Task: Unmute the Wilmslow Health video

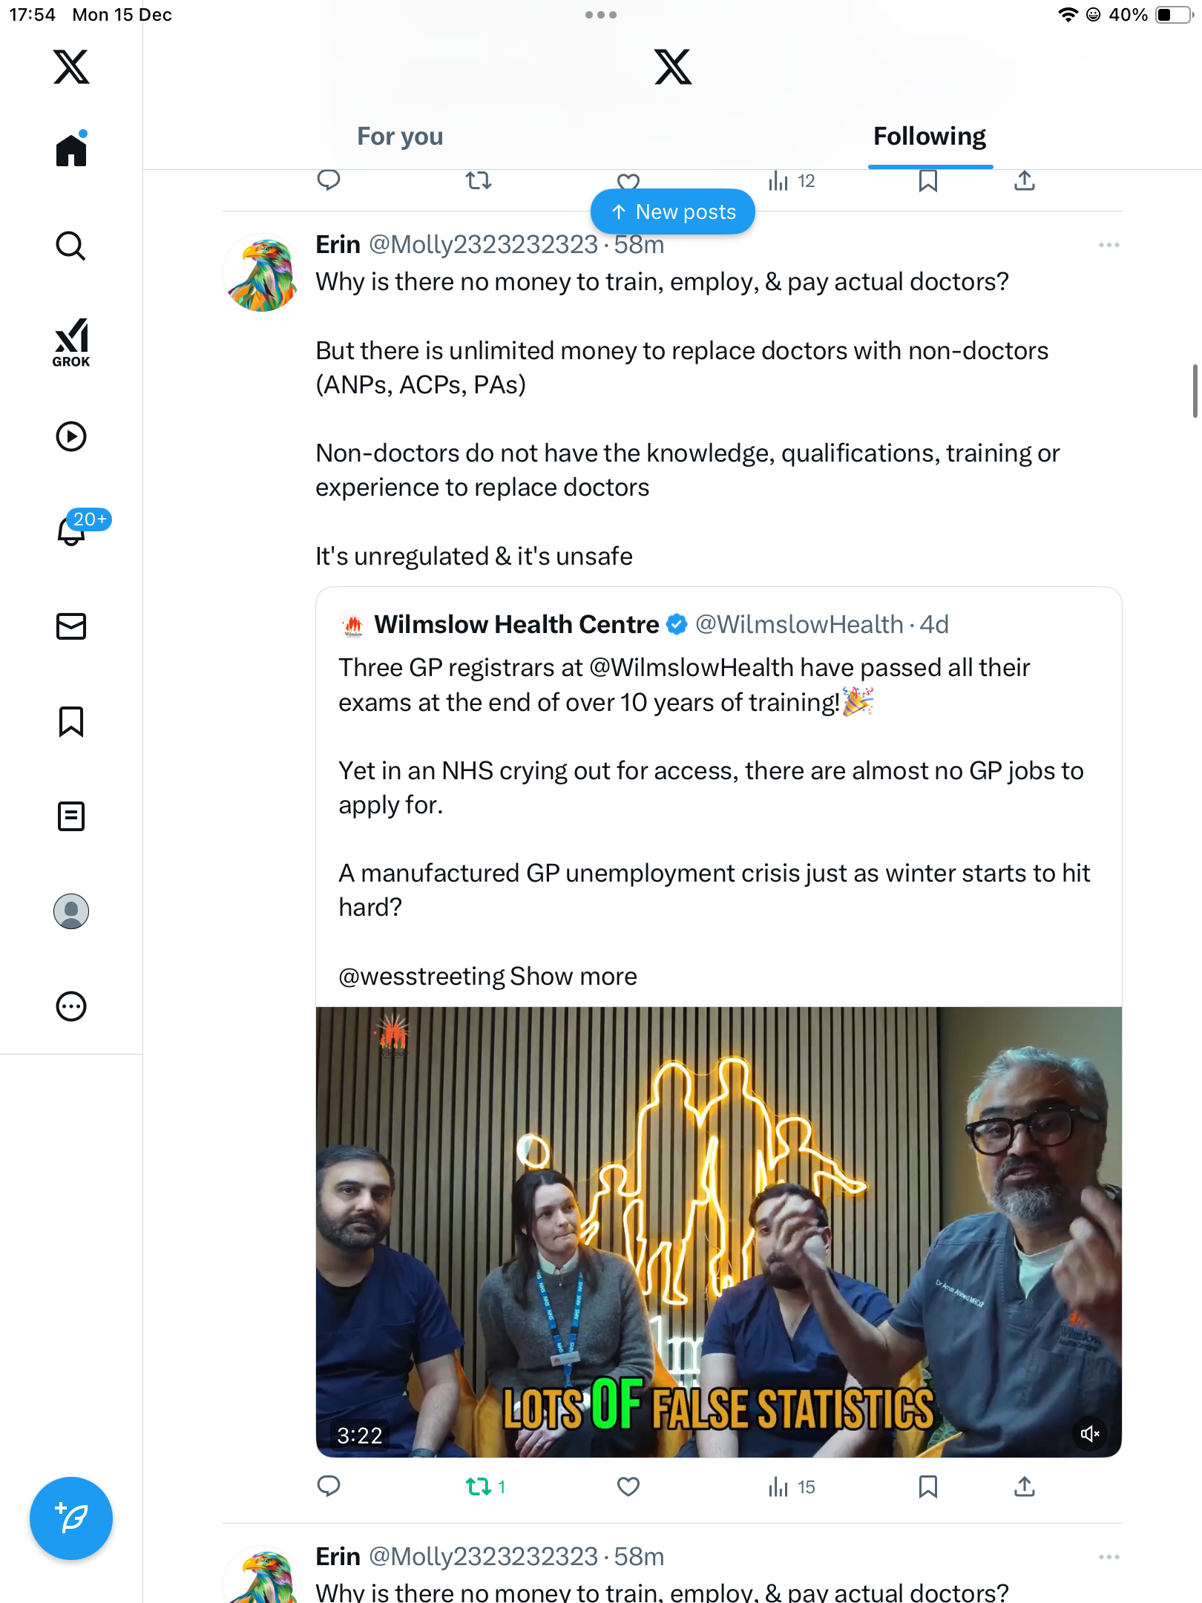Action: [1090, 1434]
